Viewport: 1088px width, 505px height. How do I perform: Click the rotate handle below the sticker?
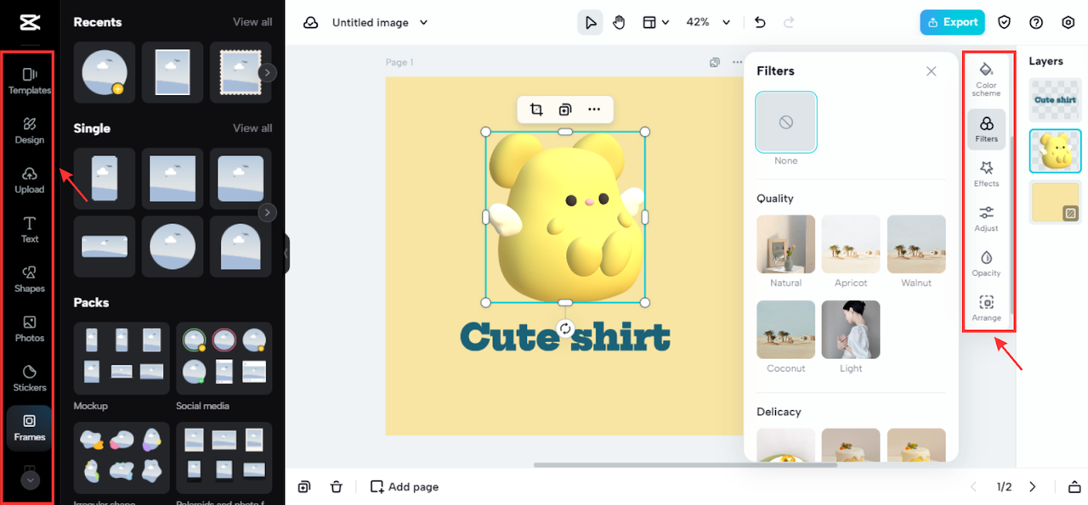[x=565, y=329]
